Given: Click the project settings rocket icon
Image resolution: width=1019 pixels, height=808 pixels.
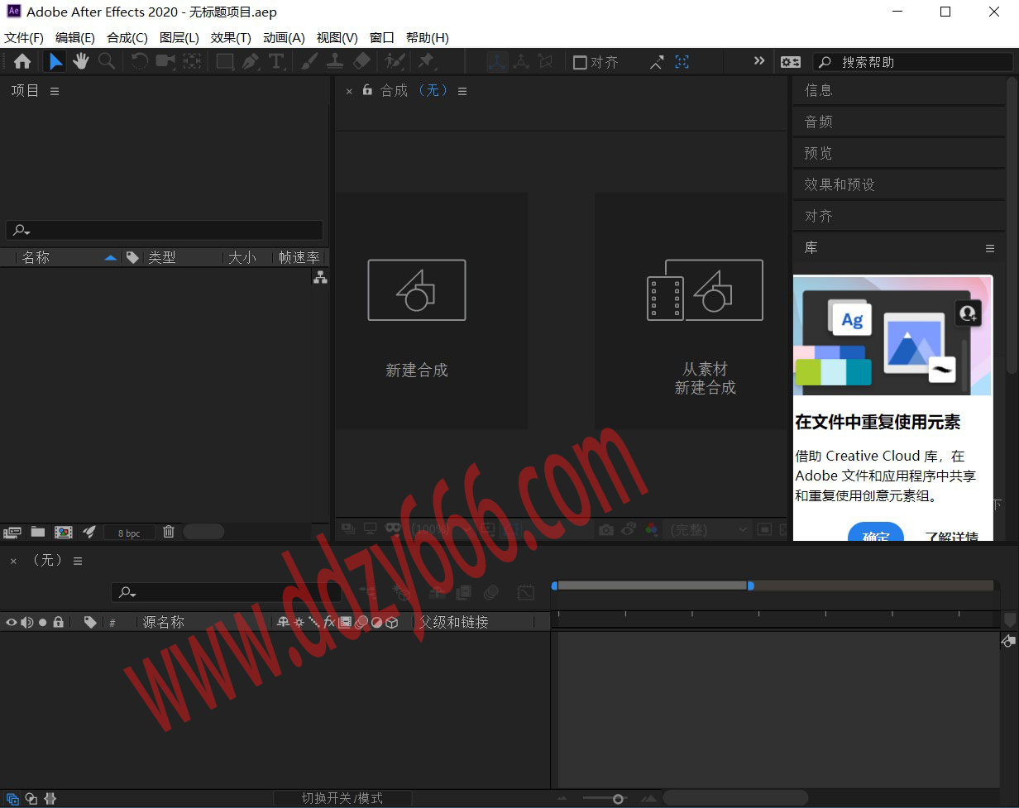Looking at the screenshot, I should (89, 532).
